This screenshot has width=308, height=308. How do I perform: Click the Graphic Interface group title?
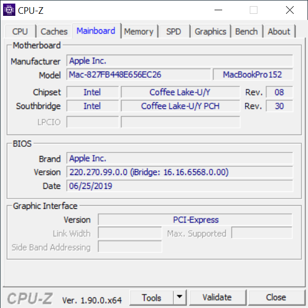tap(45, 206)
